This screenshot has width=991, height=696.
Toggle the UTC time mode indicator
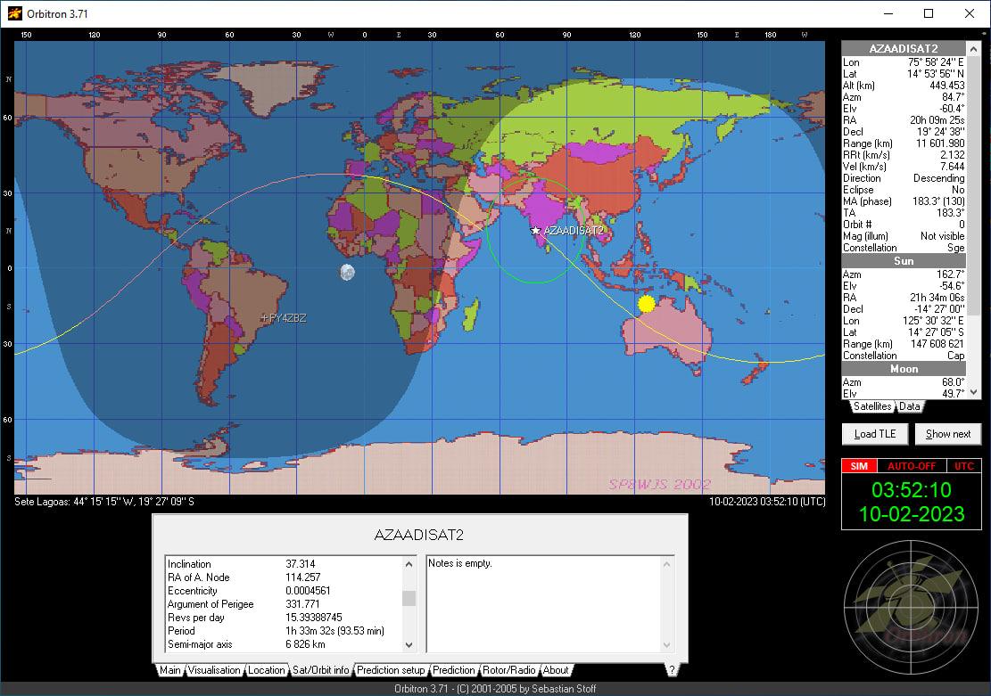(964, 466)
